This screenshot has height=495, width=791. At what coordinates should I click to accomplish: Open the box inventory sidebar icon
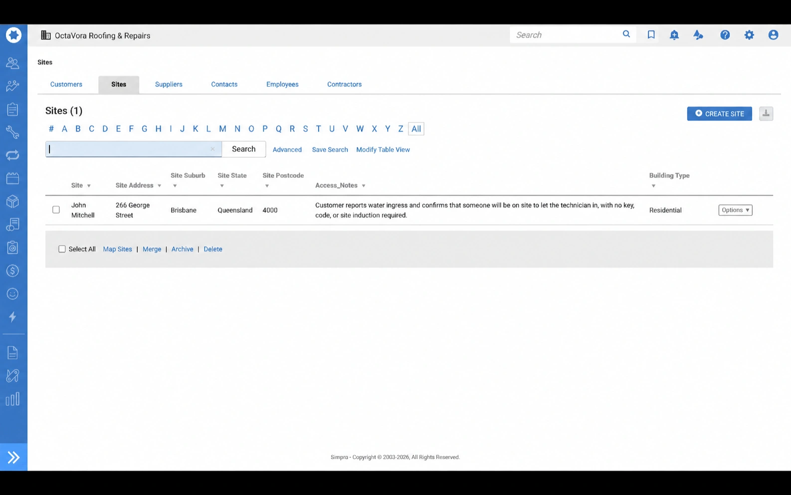click(12, 201)
